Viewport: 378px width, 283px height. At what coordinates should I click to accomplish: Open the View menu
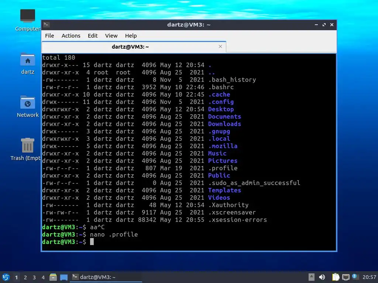pos(111,36)
